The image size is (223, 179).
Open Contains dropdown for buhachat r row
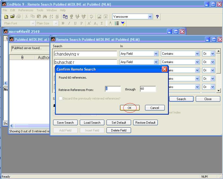(x=197, y=62)
